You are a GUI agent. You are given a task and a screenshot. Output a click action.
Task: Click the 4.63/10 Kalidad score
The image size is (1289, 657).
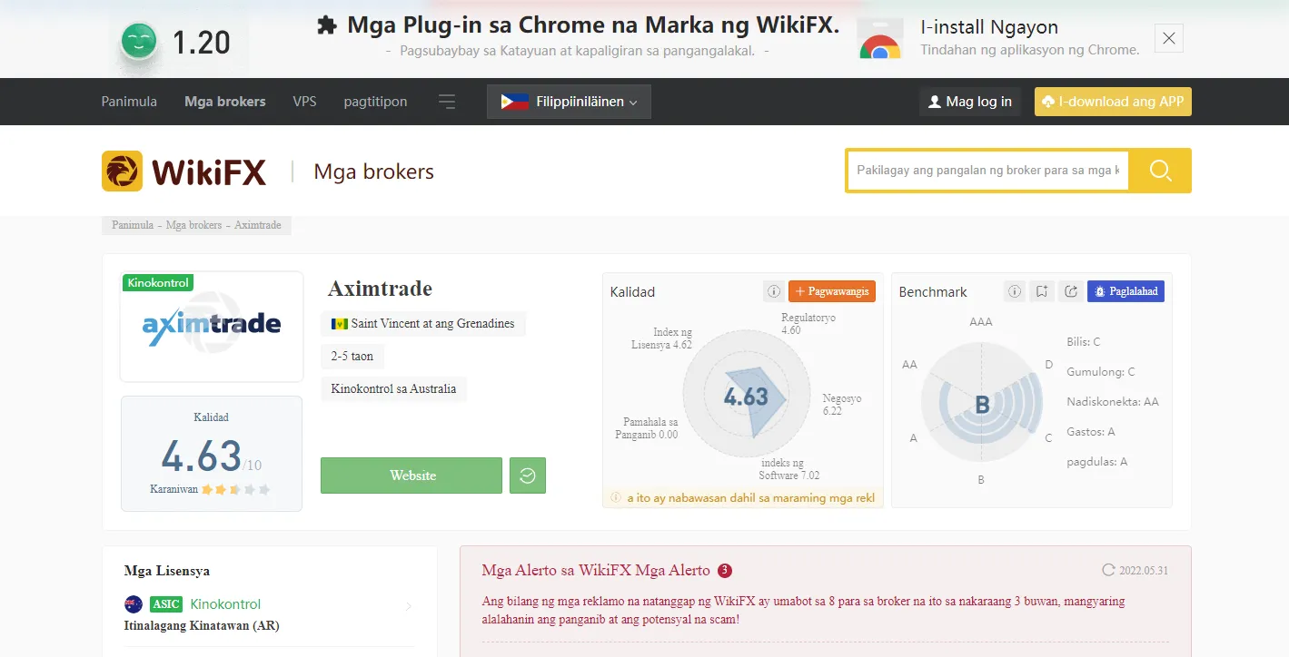click(212, 456)
